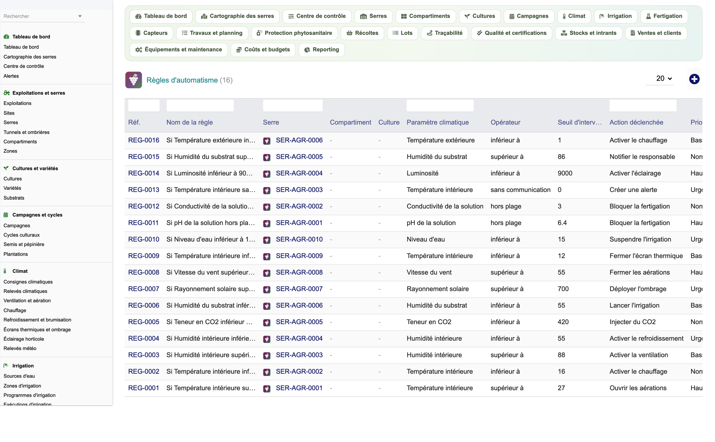Open Ventes et clients tab
715x442 pixels.
tap(656, 33)
